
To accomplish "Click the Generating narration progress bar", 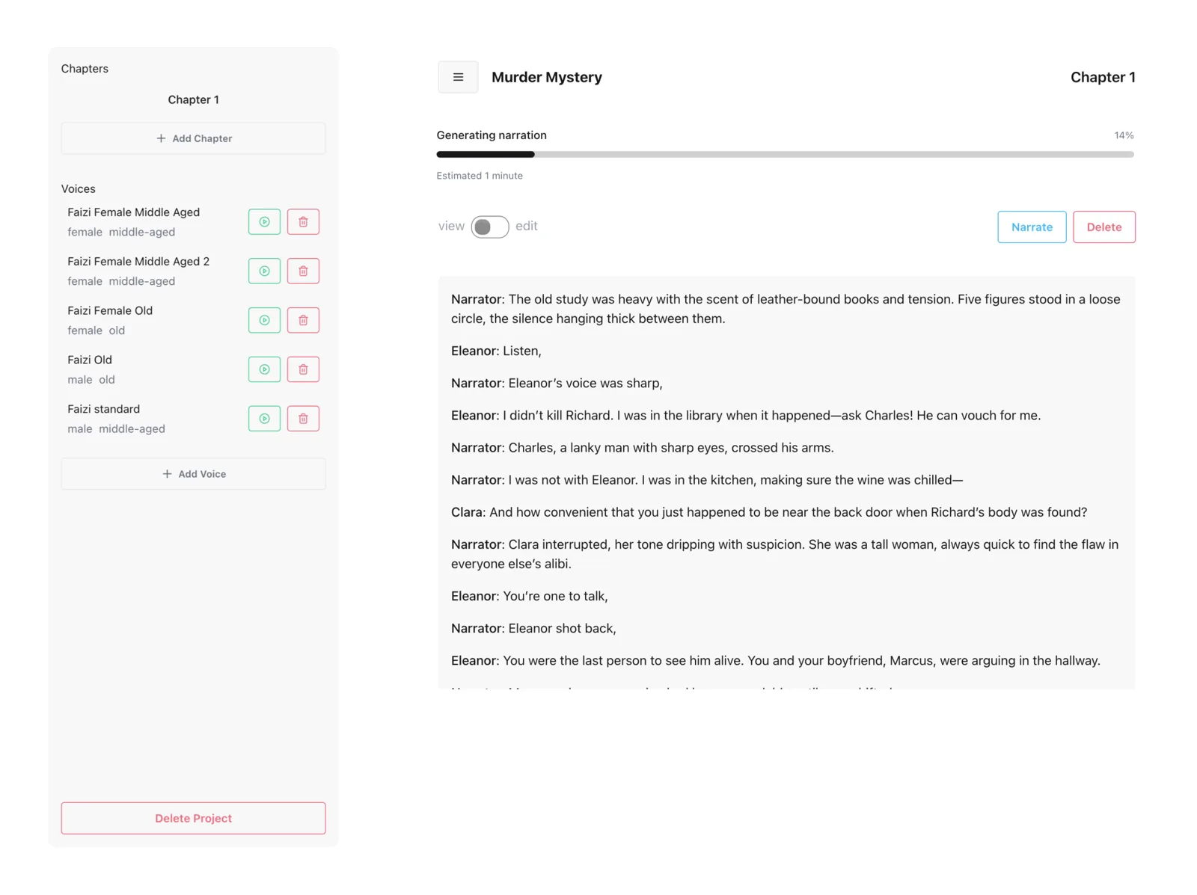I will click(785, 154).
